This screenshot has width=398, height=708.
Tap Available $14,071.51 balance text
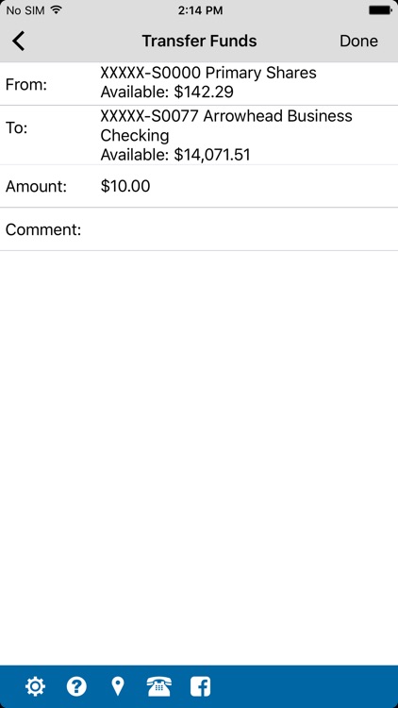tap(175, 155)
